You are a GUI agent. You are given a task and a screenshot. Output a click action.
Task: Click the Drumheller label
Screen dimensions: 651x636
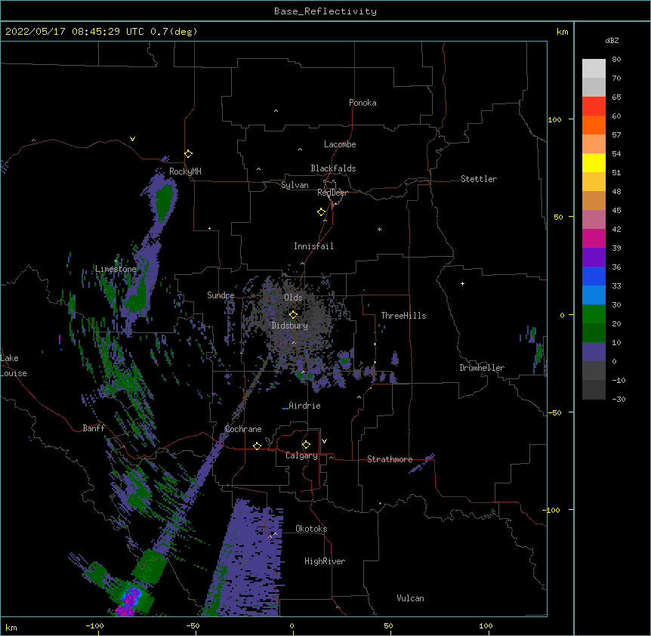click(482, 368)
